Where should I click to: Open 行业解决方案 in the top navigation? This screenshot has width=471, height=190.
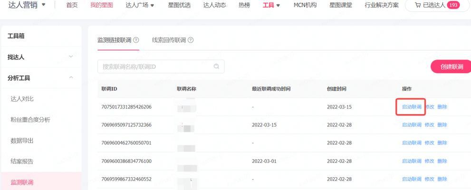(382, 5)
